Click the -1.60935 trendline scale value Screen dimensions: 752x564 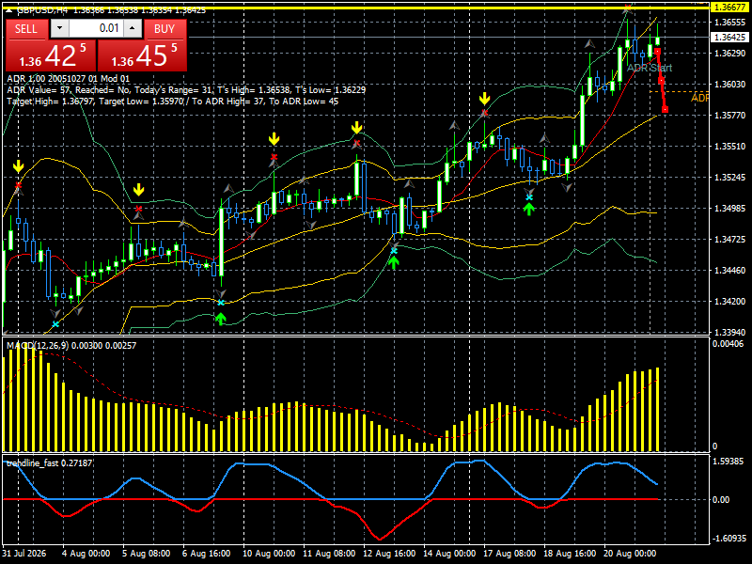pyautogui.click(x=729, y=539)
